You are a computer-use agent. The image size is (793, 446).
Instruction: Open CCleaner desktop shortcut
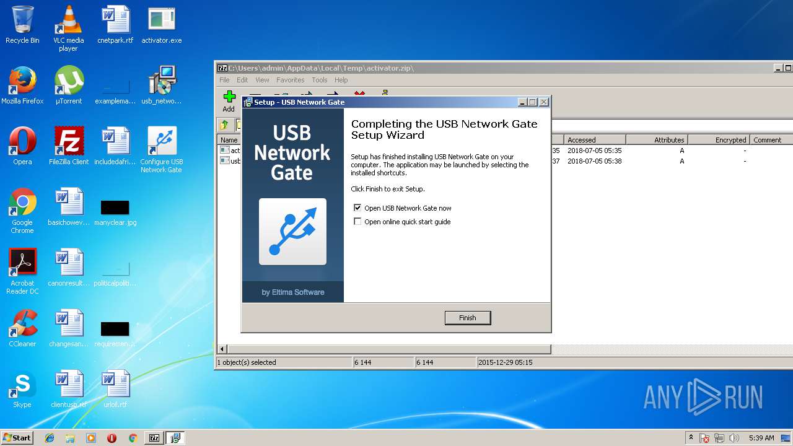coord(22,328)
